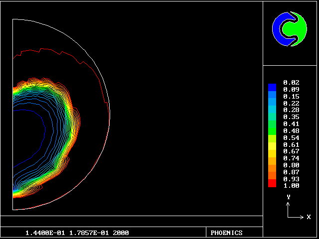Click the axis orientation arrow corner
Image resolution: width=319 pixels, height=239 pixels.
click(289, 217)
